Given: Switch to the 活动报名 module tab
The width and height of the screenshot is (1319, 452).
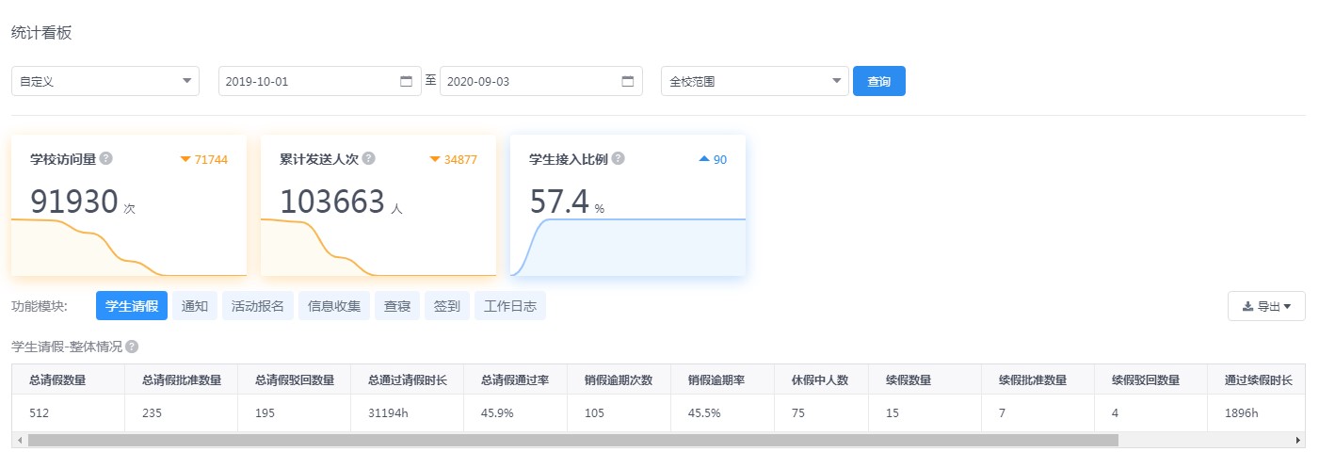Looking at the screenshot, I should point(258,306).
